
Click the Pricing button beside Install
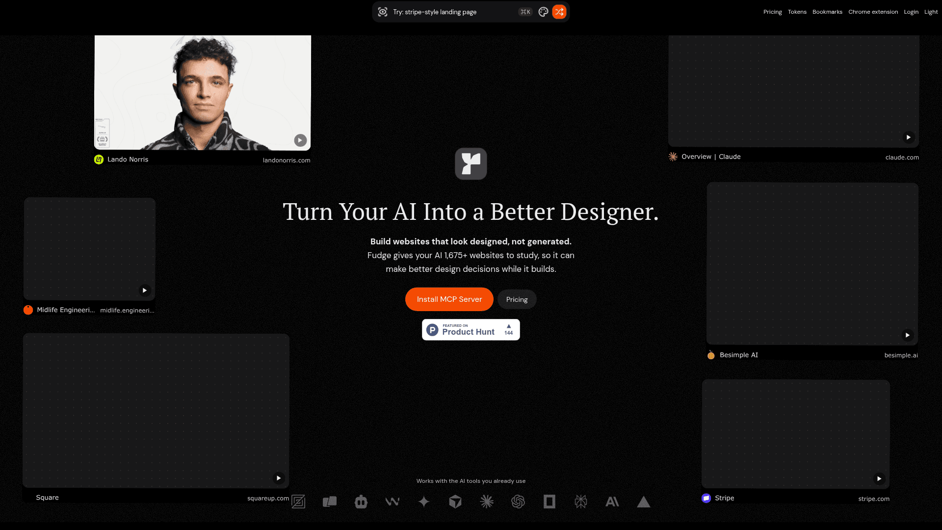tap(517, 299)
